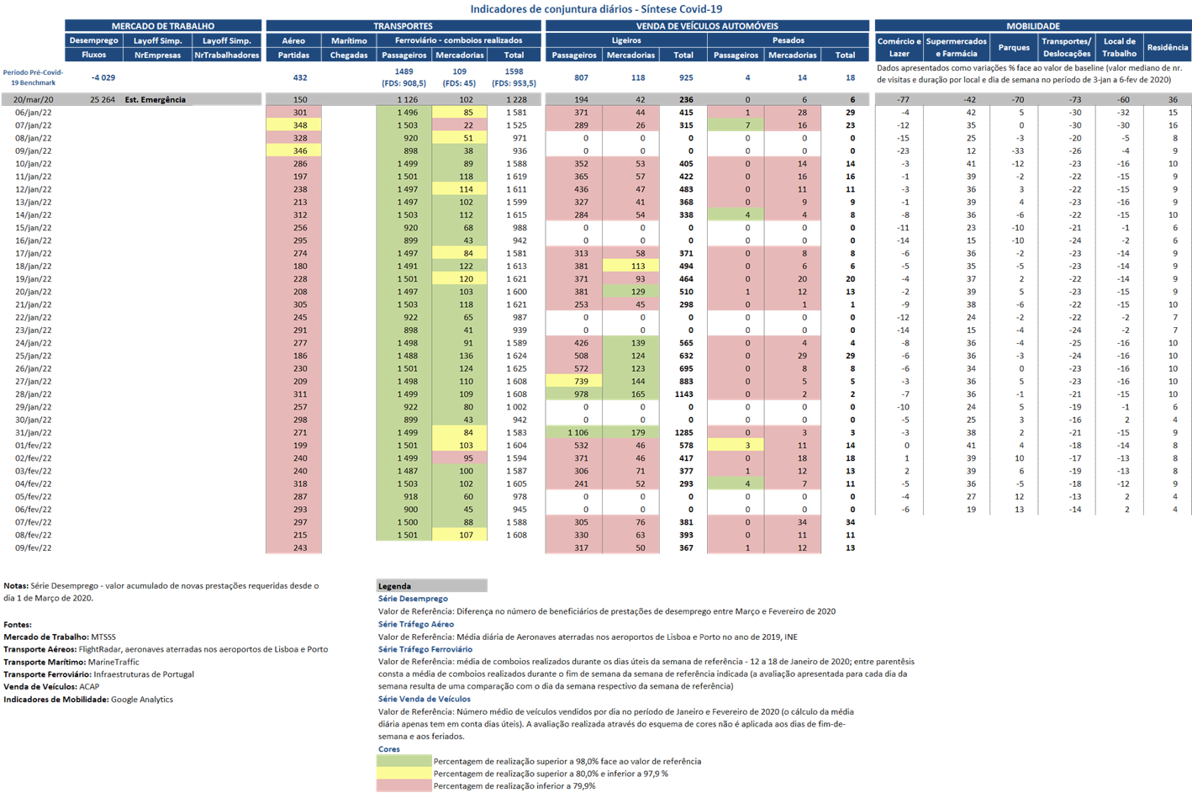Click the Série Venda de Veículos heading
1192x798 pixels.
pos(425,699)
